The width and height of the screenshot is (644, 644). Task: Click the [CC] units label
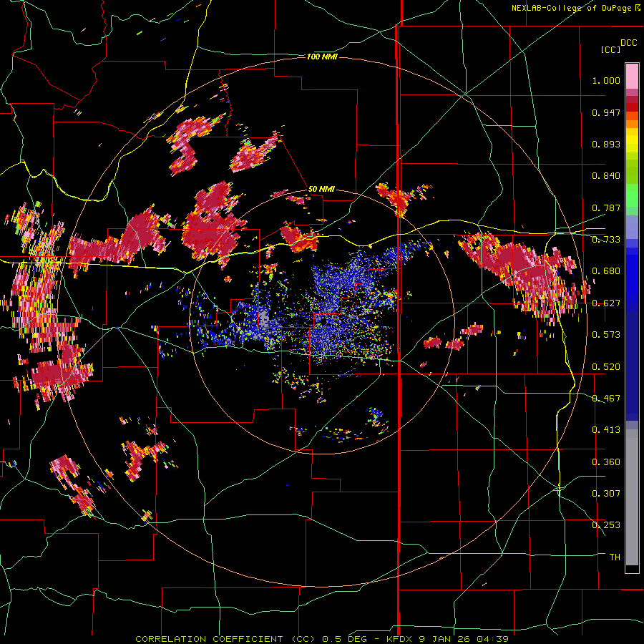coord(610,49)
